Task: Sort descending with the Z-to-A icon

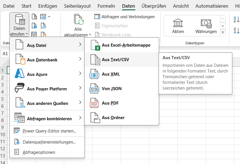Action: click(x=236, y=30)
